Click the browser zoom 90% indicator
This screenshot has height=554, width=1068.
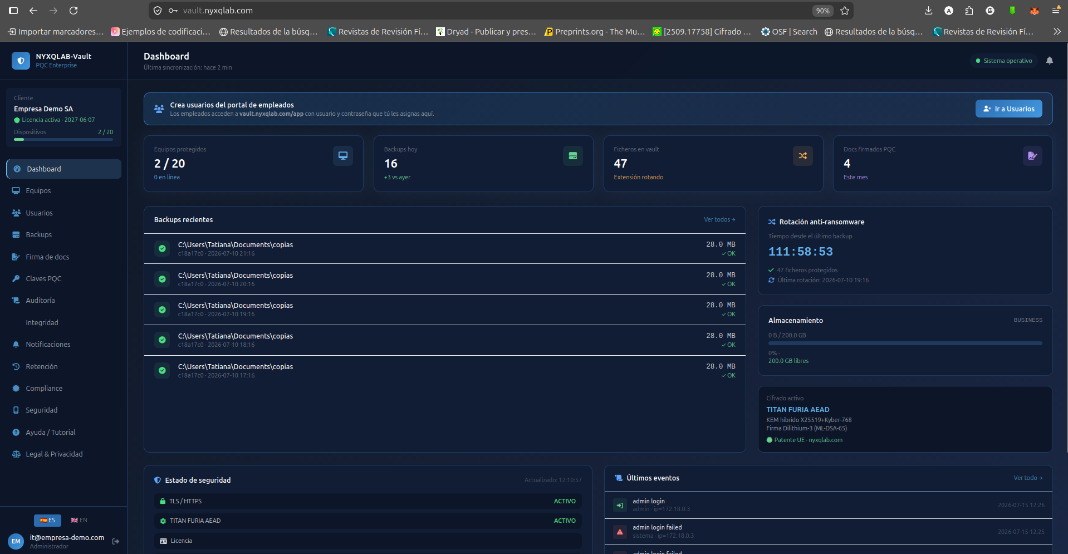tap(822, 11)
